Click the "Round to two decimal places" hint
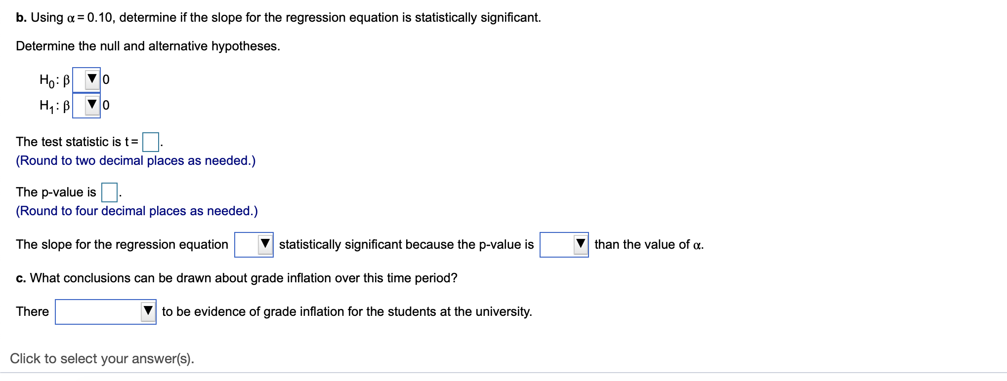 (x=136, y=161)
